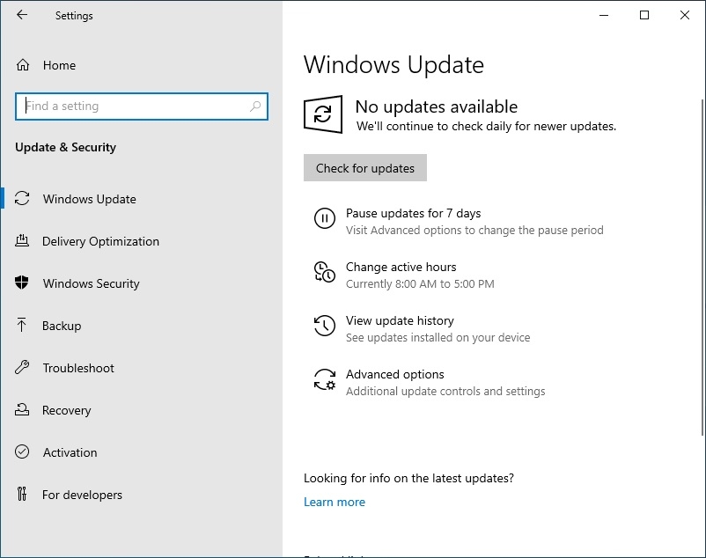Click the magnifier icon in the search box

point(256,106)
